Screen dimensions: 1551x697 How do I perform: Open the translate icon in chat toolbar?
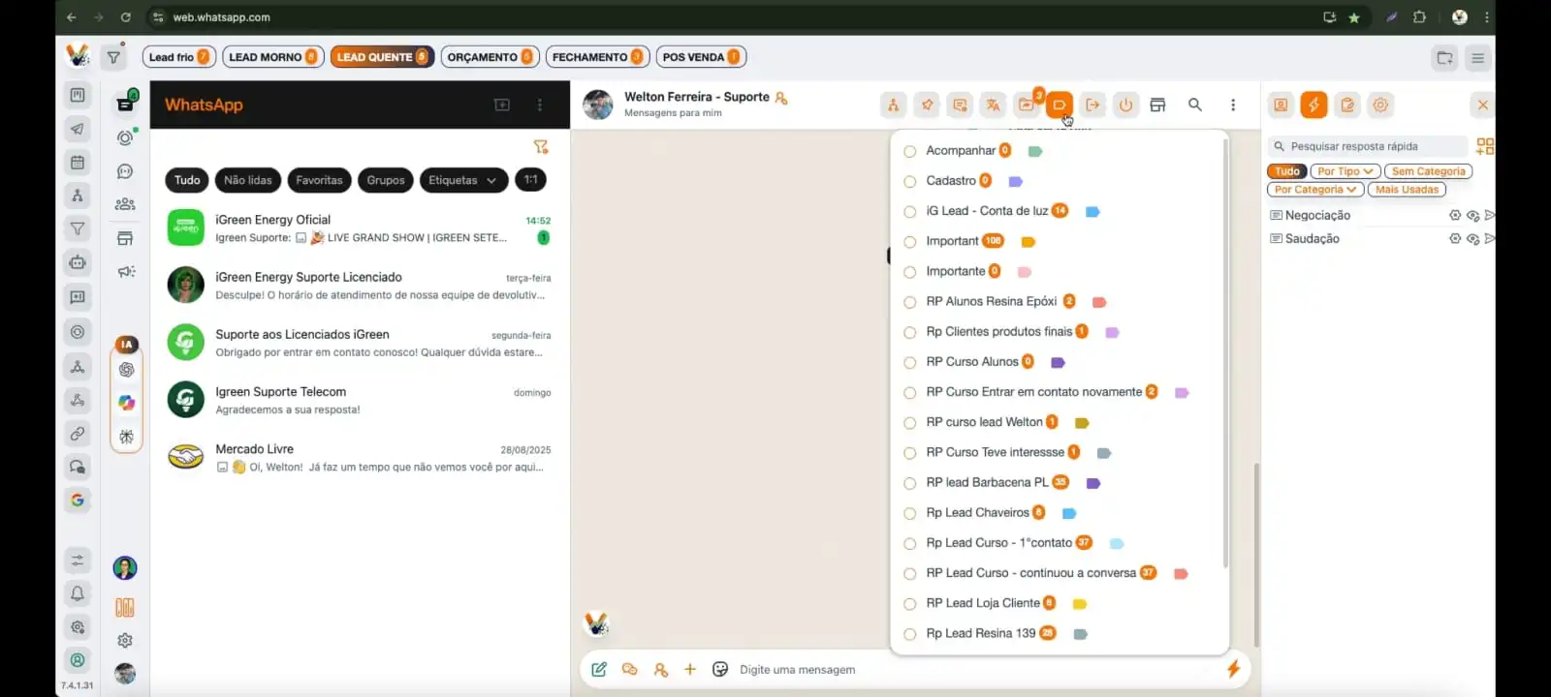click(993, 105)
